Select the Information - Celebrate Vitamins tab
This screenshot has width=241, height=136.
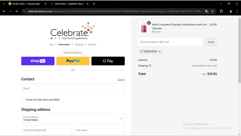click(x=69, y=4)
